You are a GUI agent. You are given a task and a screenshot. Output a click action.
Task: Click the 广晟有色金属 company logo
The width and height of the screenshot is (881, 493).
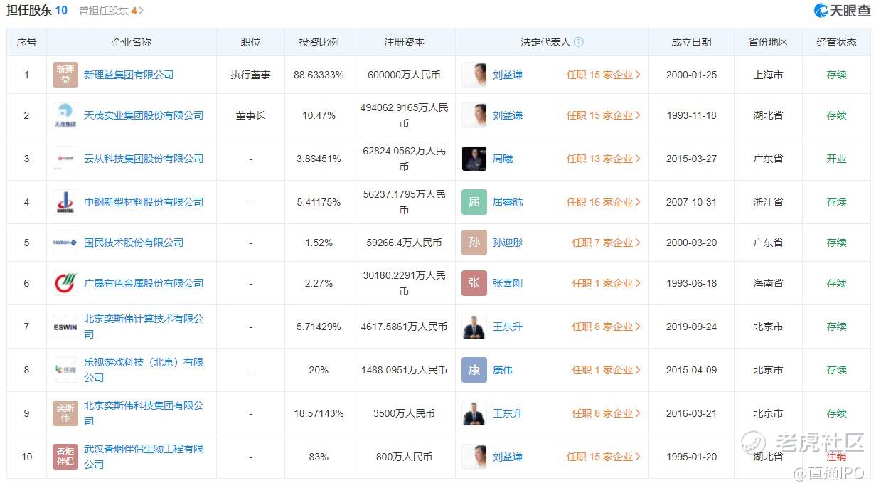[x=65, y=283]
